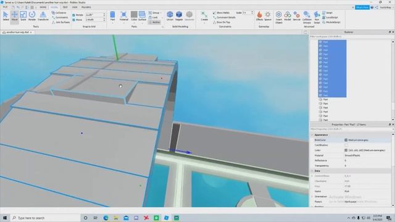This screenshot has height=222, width=395.
Task: Open the FILE menu
Action: pyautogui.click(x=5, y=7)
